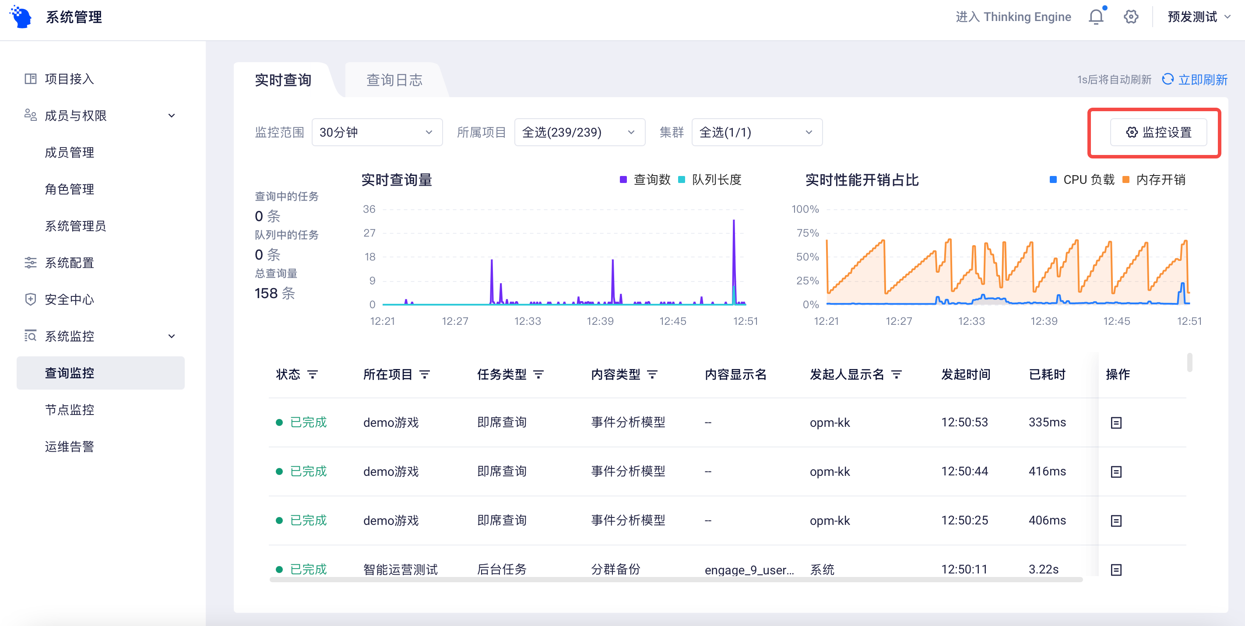The height and width of the screenshot is (626, 1245).
Task: Click the 监控设置 button
Action: [x=1158, y=132]
